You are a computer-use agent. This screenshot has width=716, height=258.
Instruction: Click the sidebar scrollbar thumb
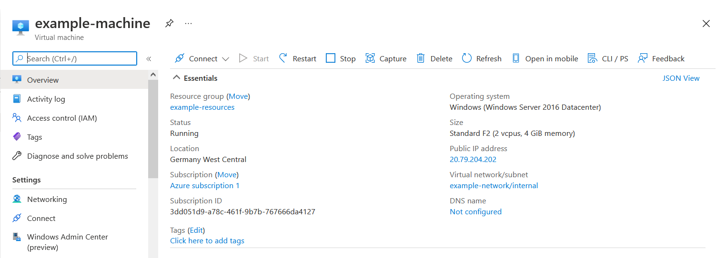(x=153, y=129)
